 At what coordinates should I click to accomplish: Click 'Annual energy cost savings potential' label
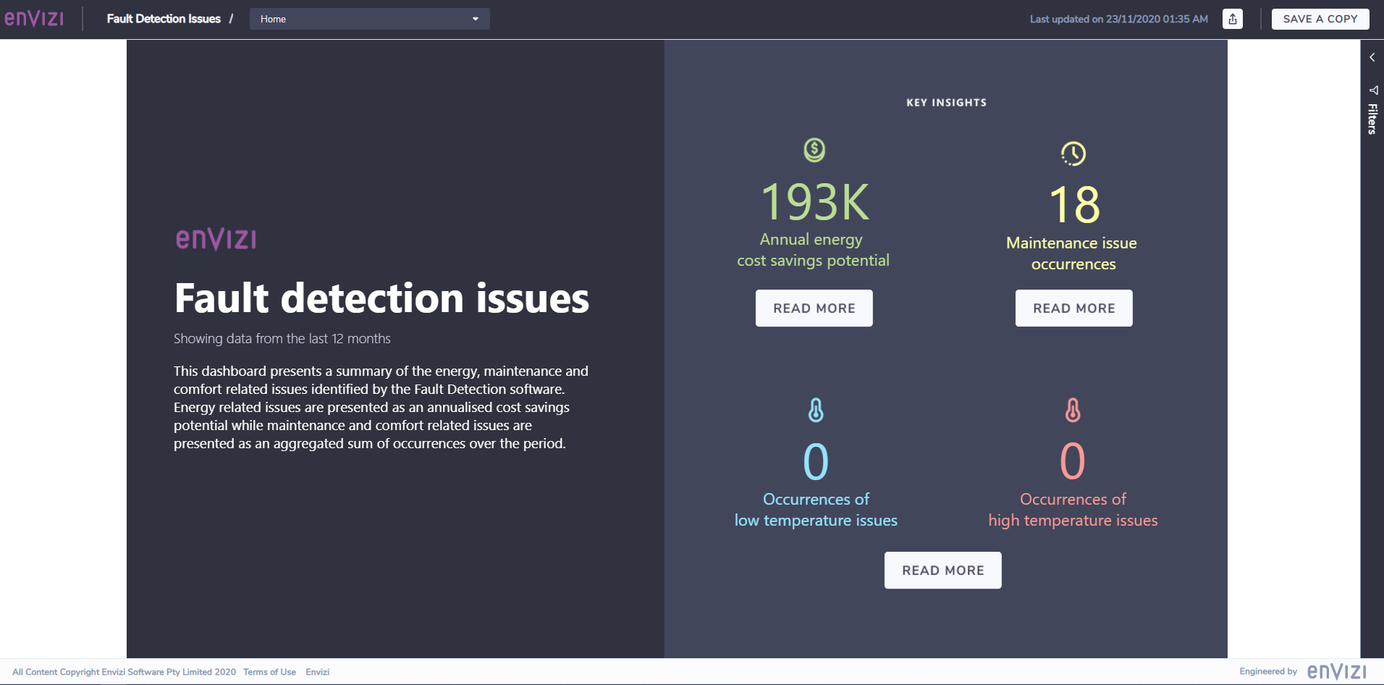(x=813, y=250)
